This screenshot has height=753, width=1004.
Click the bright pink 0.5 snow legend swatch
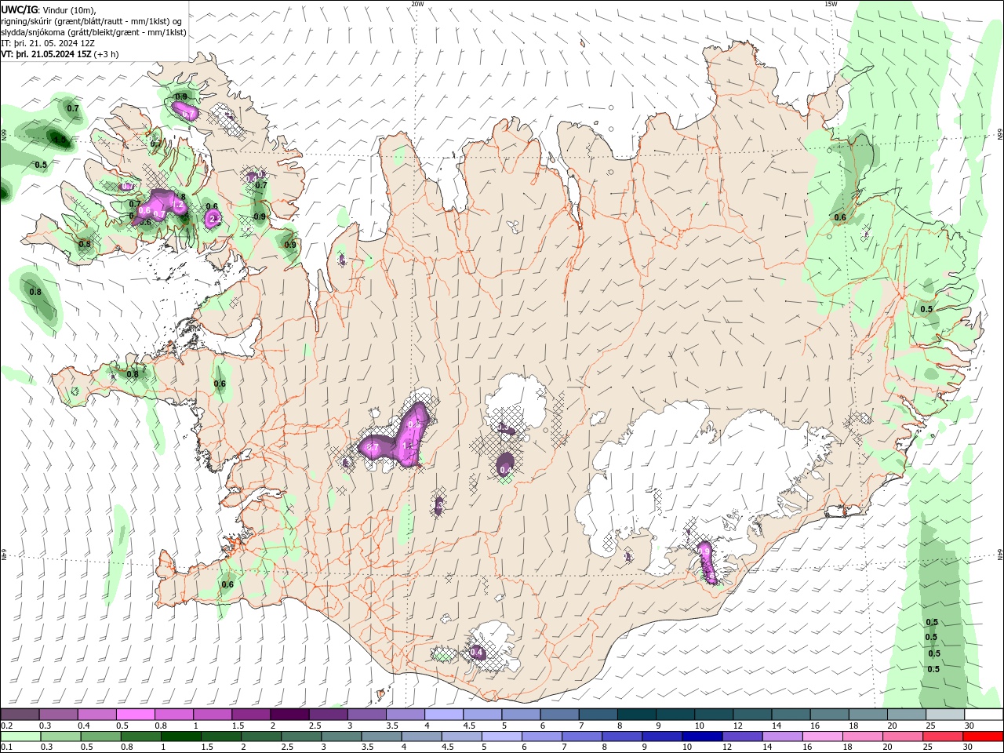coord(136,715)
